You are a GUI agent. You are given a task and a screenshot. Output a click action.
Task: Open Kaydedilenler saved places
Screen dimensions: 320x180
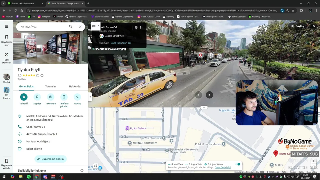point(6,40)
